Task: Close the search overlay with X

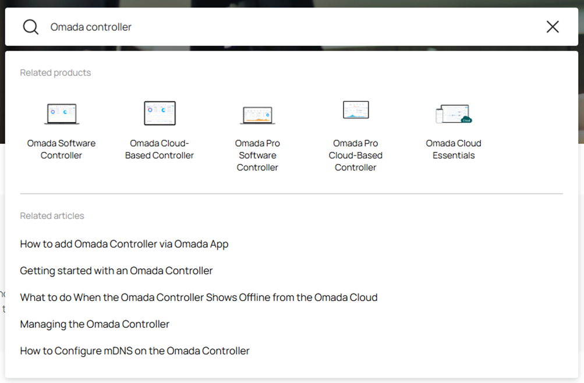Action: coord(553,27)
